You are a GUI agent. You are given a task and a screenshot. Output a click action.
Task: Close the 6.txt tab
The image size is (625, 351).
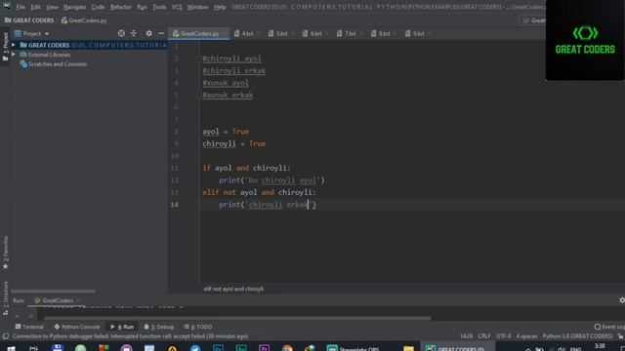pos(327,34)
